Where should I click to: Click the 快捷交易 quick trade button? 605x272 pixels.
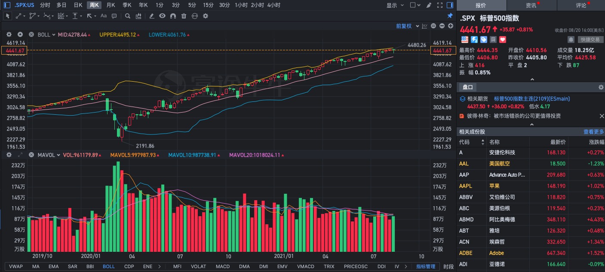[590, 40]
